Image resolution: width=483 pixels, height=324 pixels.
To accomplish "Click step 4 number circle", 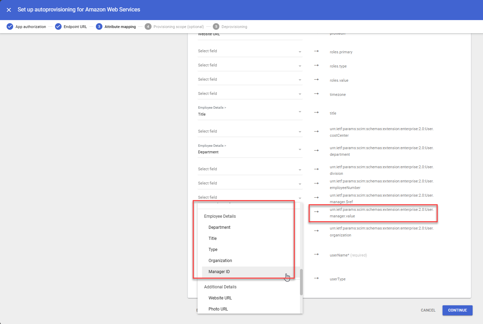I will point(148,27).
